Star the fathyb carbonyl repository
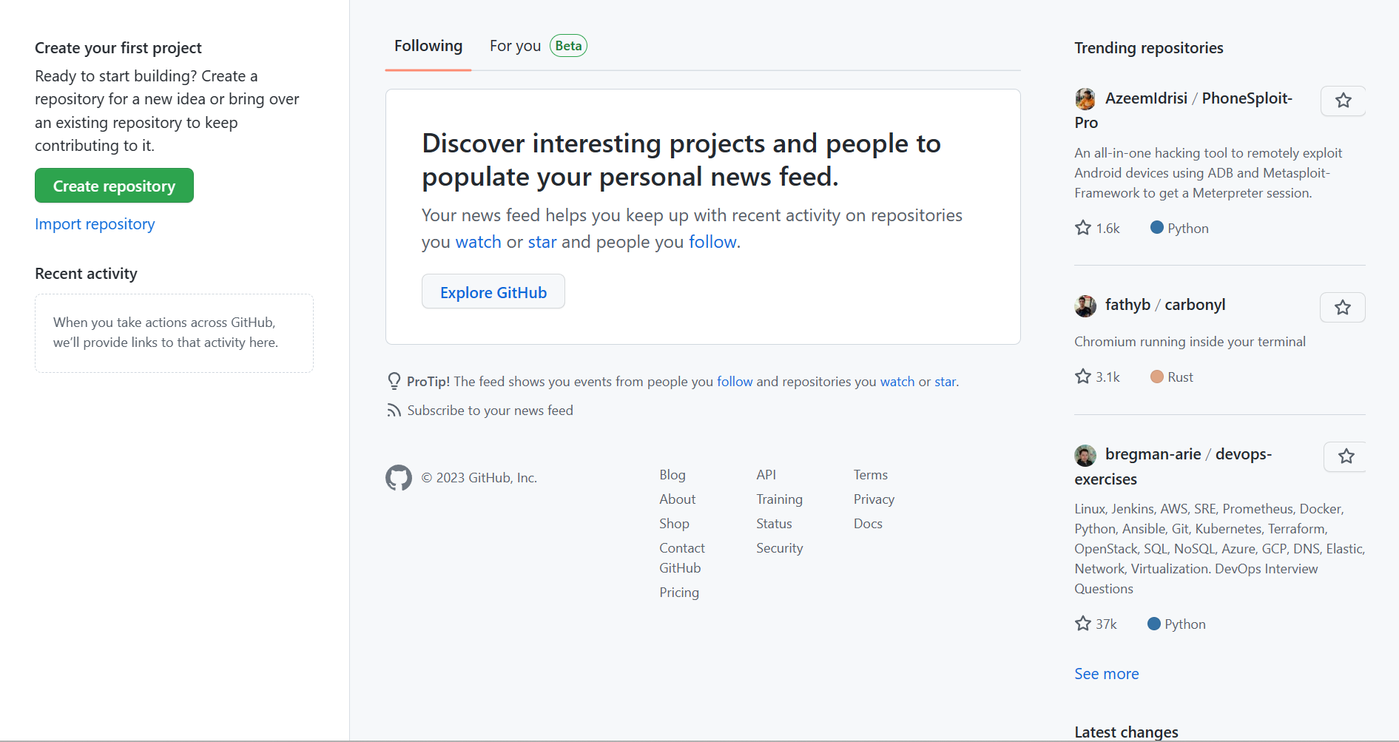Image resolution: width=1399 pixels, height=742 pixels. coord(1342,308)
